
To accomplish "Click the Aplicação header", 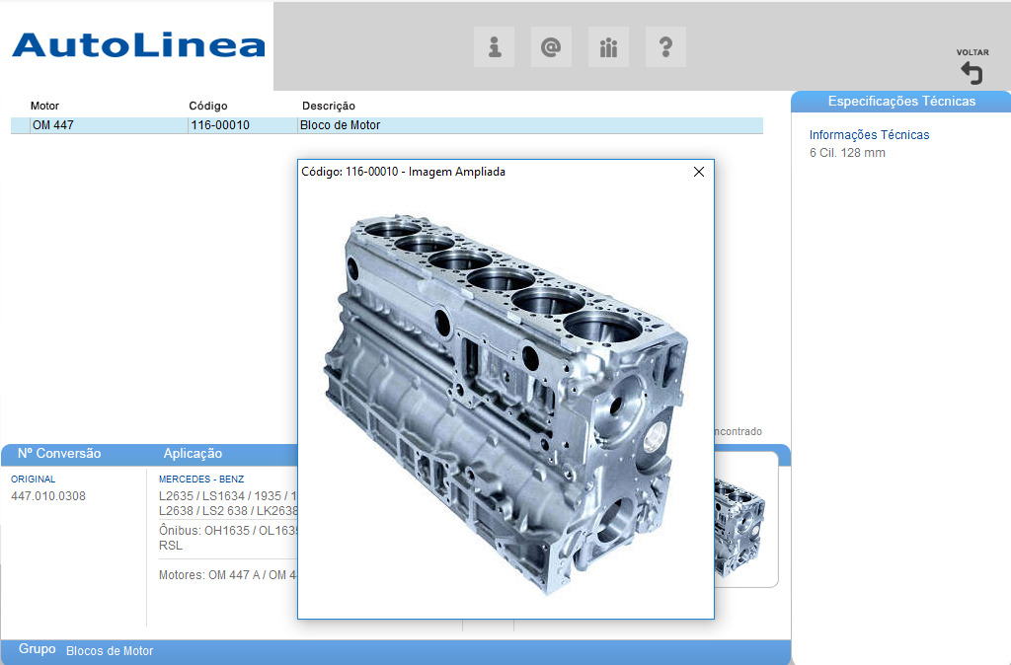I will click(193, 454).
